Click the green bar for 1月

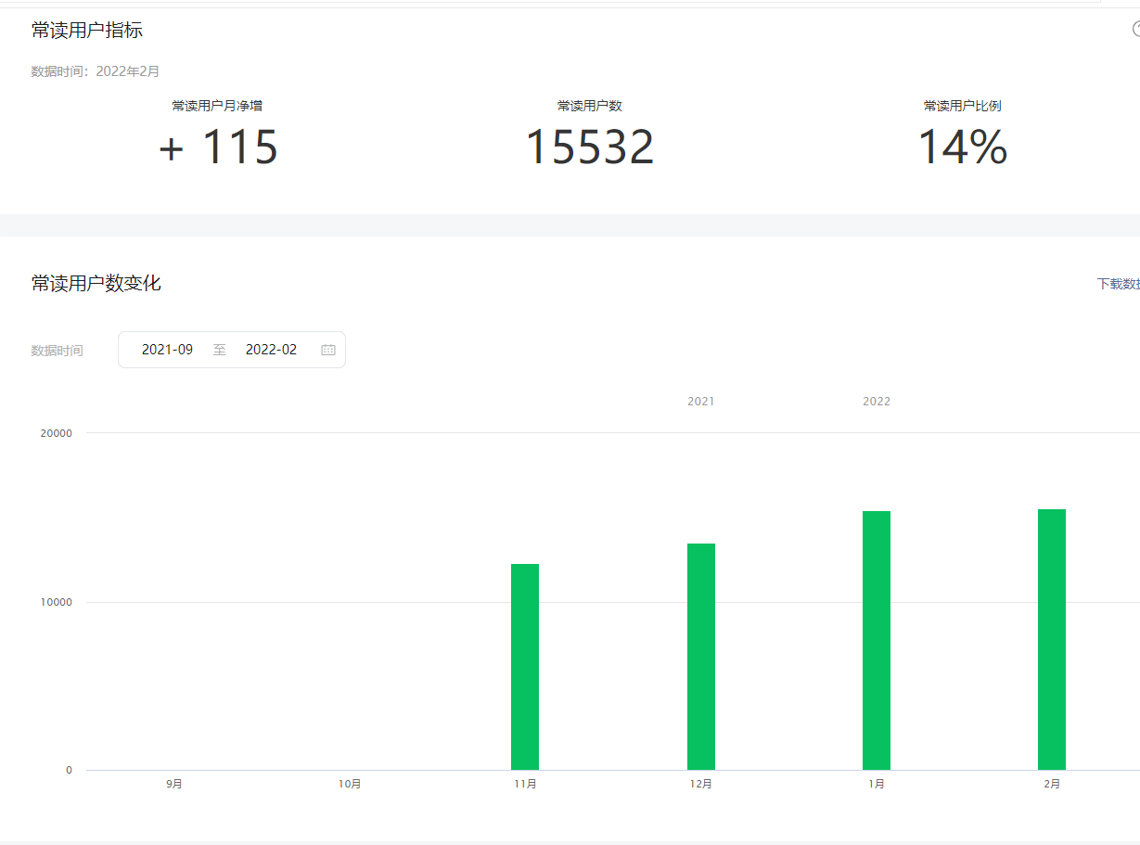click(x=877, y=640)
